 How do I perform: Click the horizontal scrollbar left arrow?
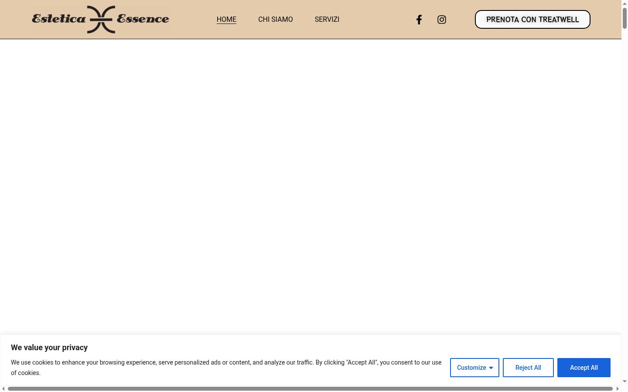pyautogui.click(x=3, y=389)
